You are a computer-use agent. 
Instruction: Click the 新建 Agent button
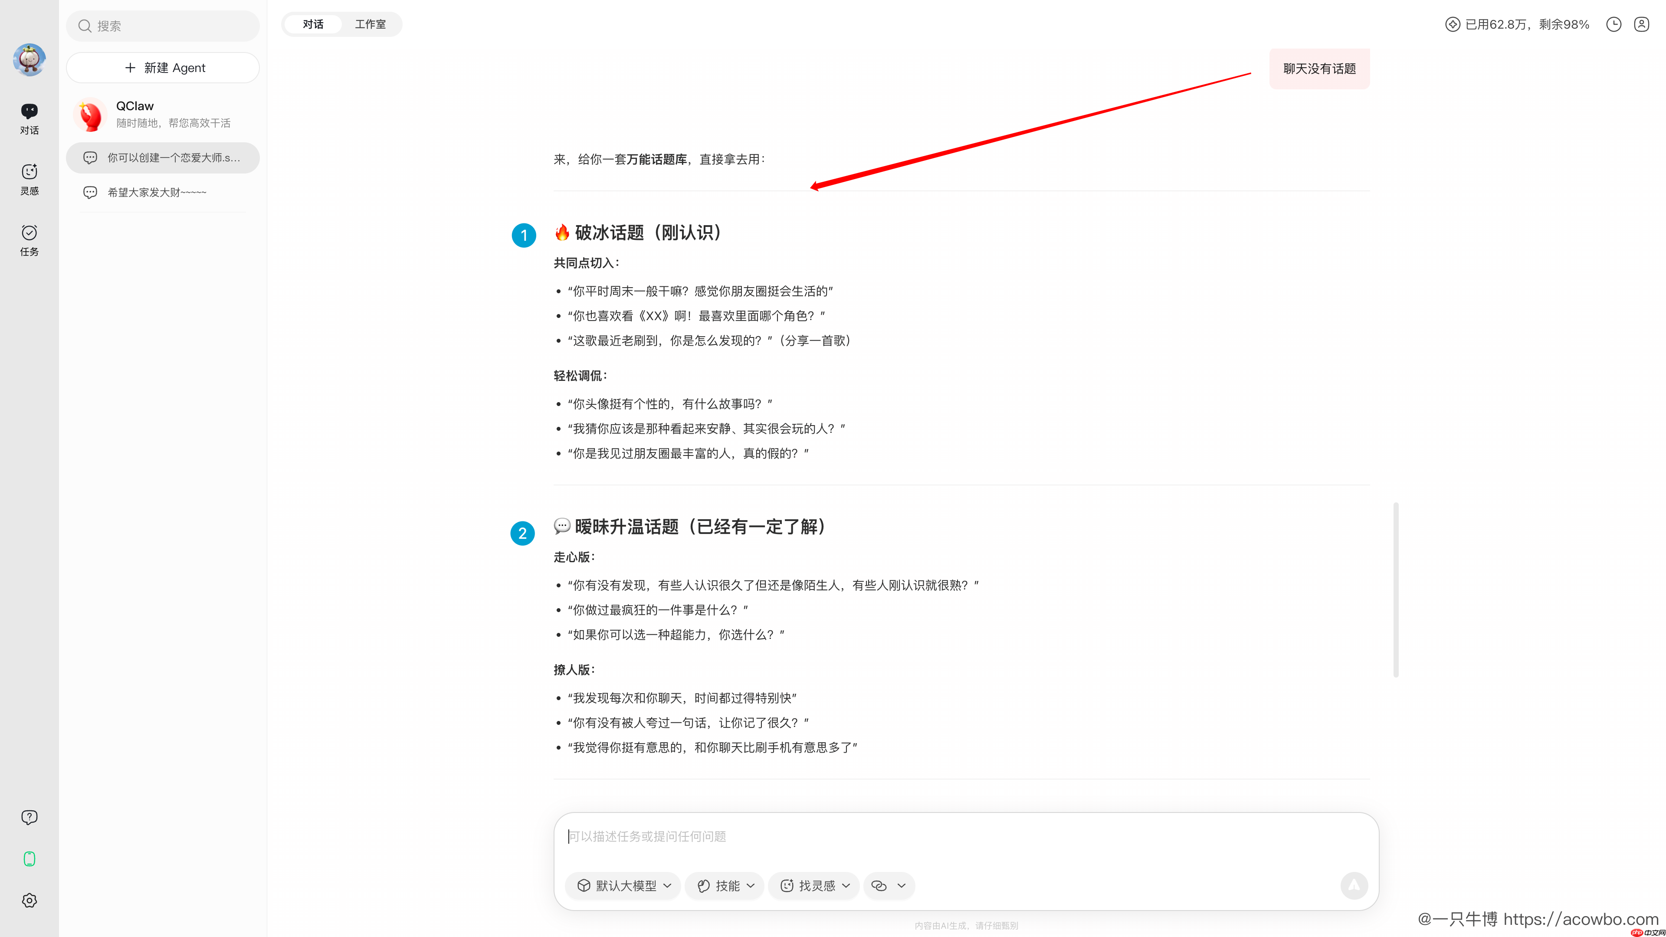click(163, 68)
